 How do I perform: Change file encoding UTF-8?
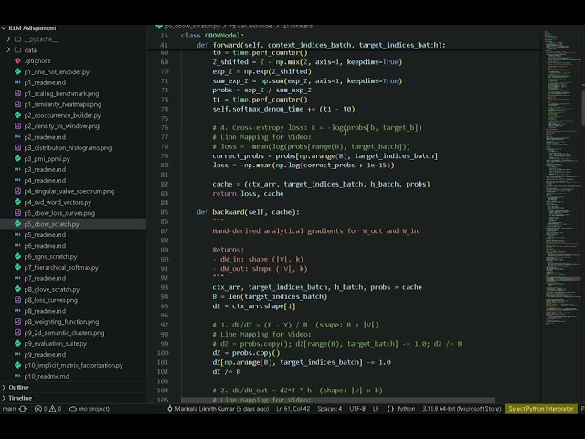[357, 409]
